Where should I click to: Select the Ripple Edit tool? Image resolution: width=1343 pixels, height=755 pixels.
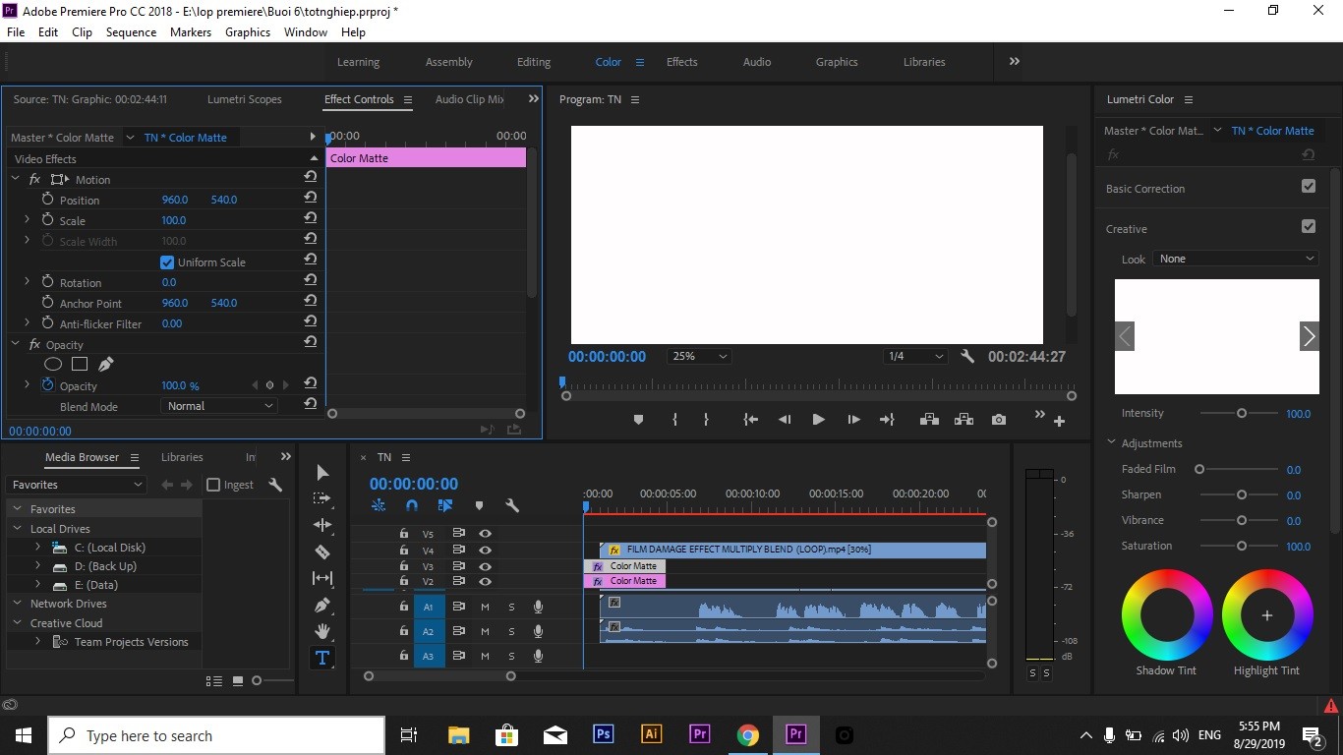[321, 525]
